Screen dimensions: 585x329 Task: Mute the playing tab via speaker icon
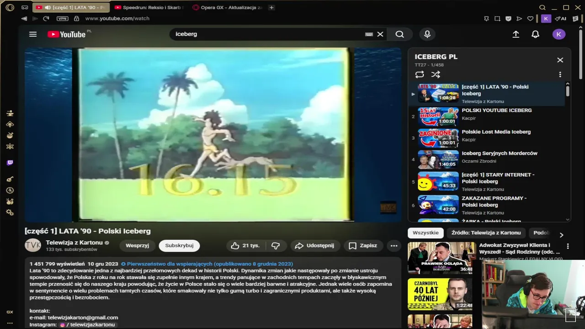[x=48, y=7]
